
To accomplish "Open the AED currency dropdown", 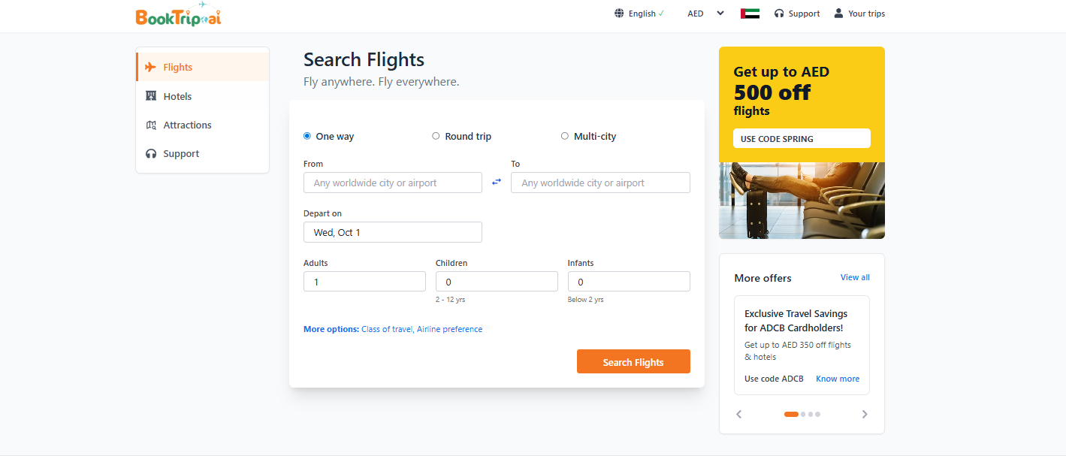I will 705,13.
